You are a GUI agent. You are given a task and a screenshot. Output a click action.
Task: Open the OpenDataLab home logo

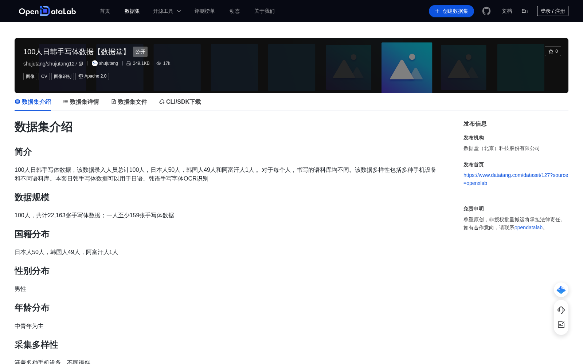tap(47, 11)
